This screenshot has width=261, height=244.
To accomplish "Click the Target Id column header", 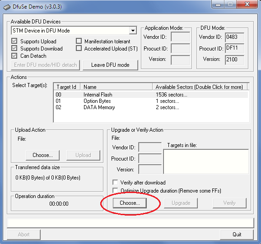I will (67, 87).
